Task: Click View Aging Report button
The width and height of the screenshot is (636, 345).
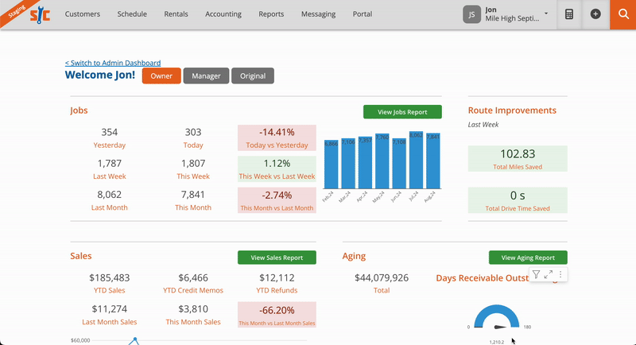Action: (528, 258)
